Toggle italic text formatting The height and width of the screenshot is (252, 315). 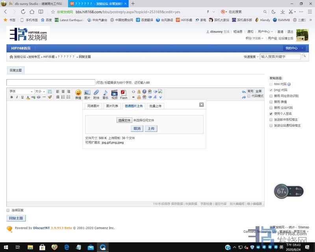click(17, 97)
